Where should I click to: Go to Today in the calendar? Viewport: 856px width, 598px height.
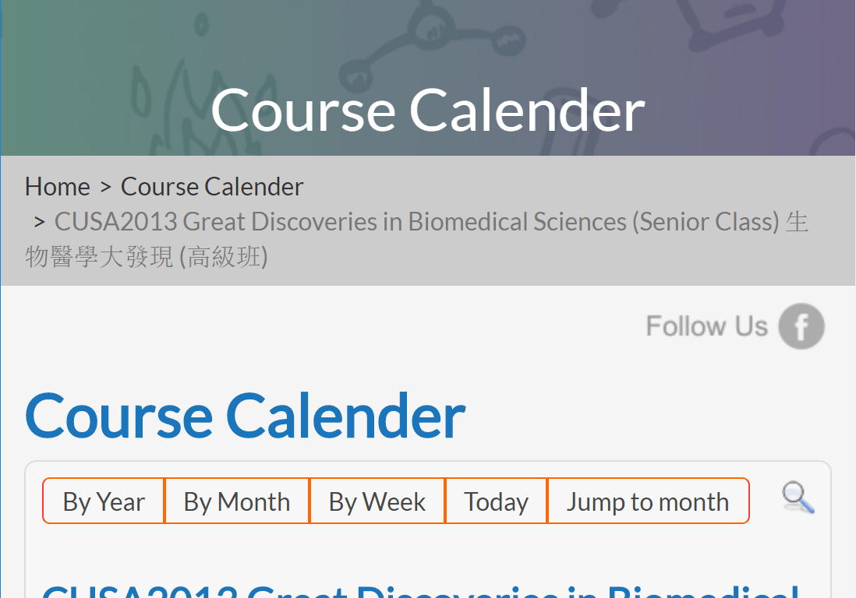[496, 501]
